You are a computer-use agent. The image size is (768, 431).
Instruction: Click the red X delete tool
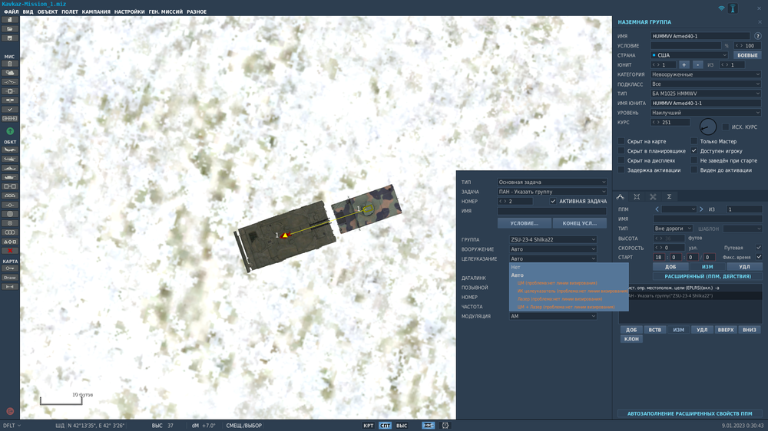click(10, 251)
